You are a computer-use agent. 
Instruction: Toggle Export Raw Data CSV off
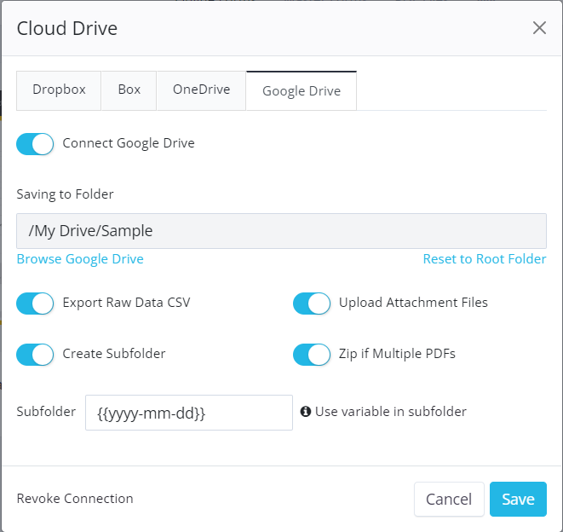[x=36, y=303]
